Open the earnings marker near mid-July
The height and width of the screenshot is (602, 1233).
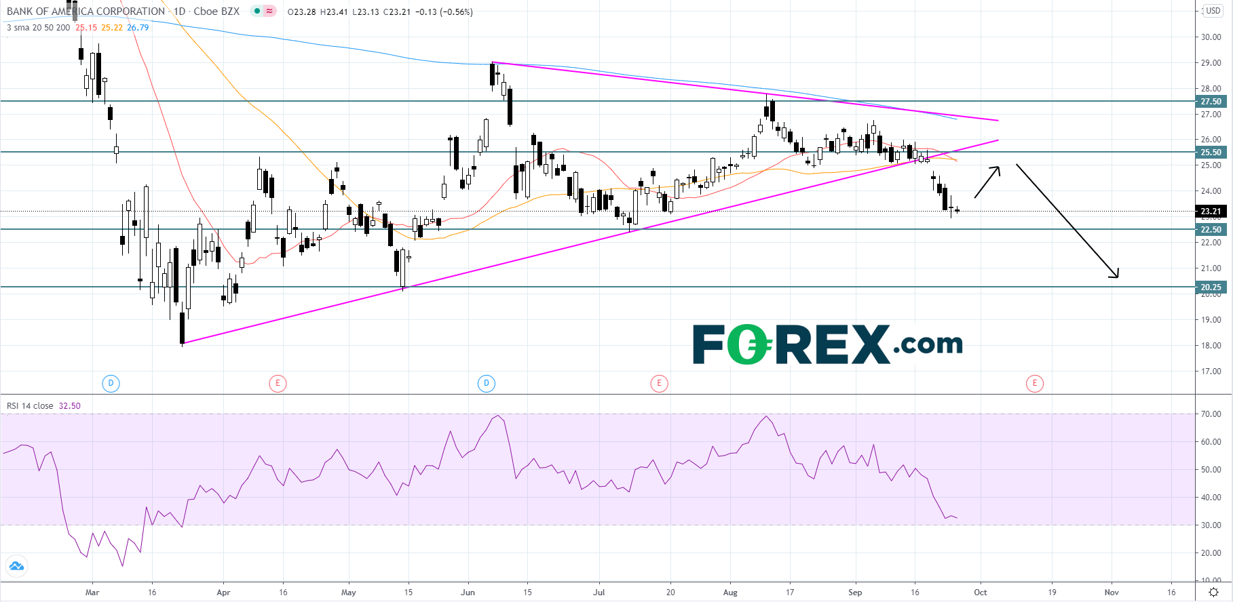click(x=659, y=384)
